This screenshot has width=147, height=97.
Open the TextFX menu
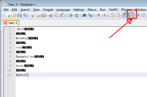(113, 10)
